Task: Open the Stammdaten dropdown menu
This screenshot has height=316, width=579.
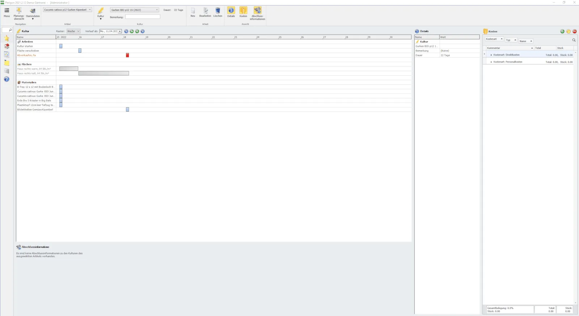Action: pyautogui.click(x=33, y=14)
